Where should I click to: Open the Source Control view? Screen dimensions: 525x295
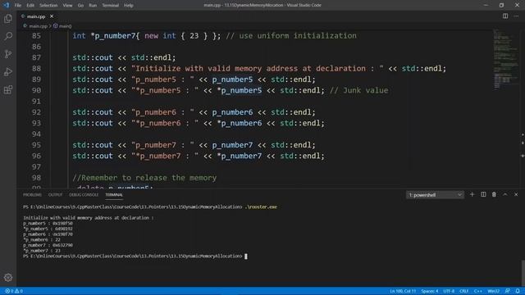(8, 54)
